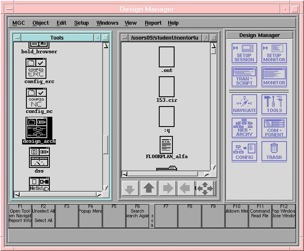The image size is (304, 251).
Task: Open the Windows menu
Action: point(107,23)
